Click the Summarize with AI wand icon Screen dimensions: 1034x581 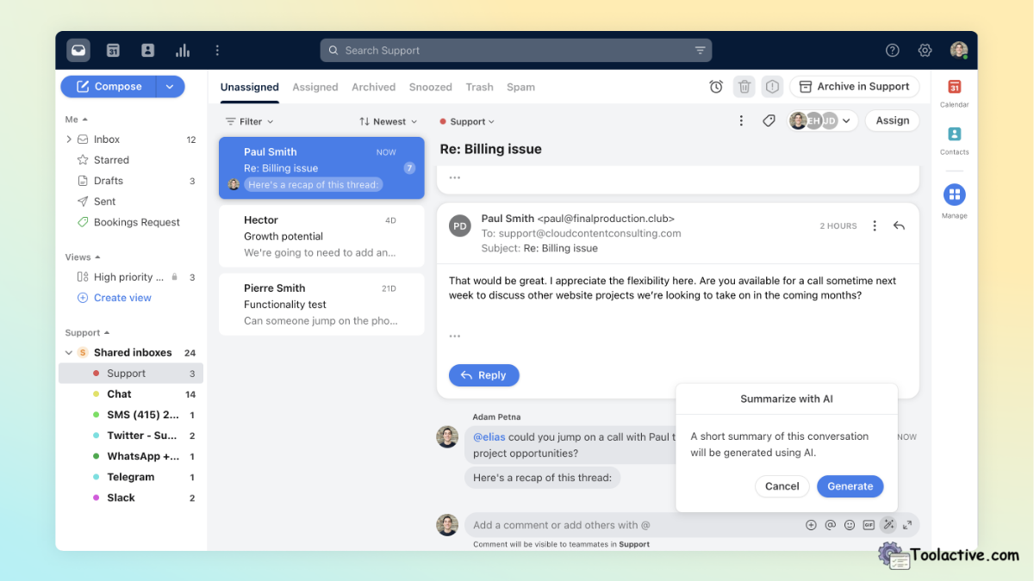click(888, 524)
